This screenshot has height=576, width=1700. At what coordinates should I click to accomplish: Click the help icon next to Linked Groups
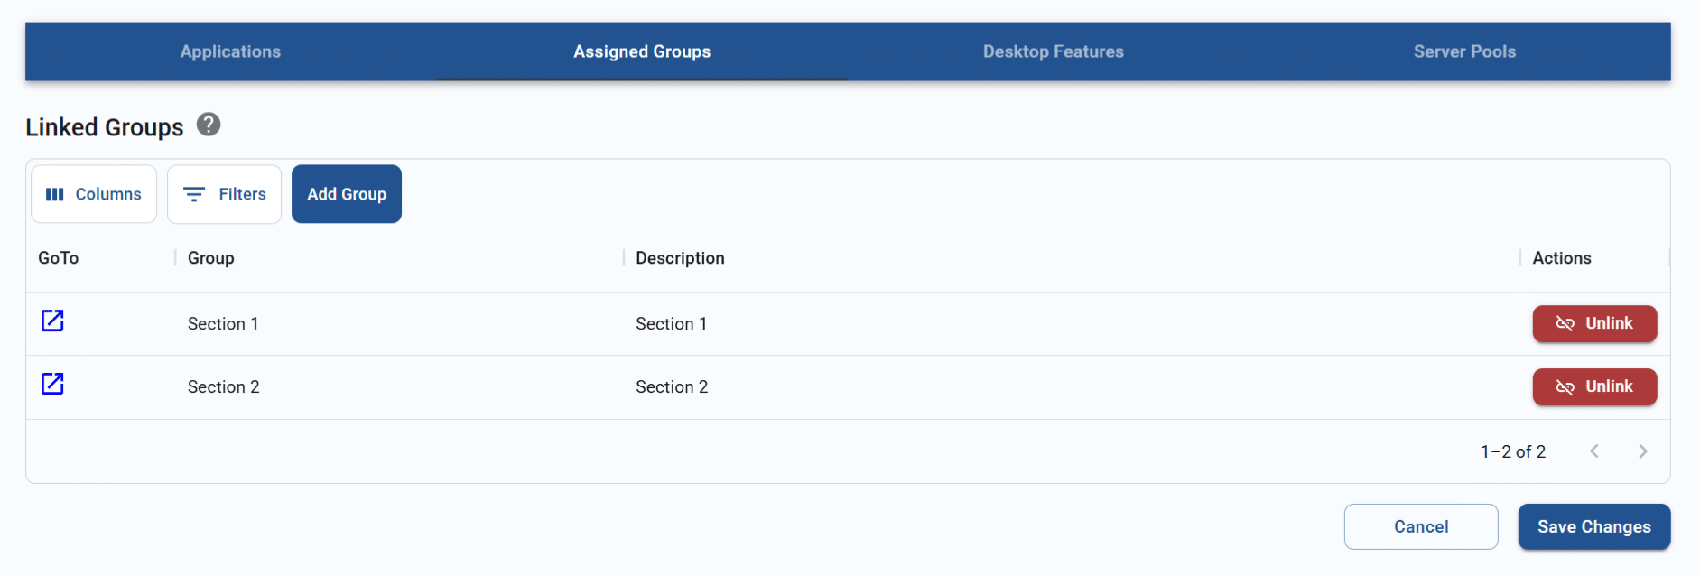pos(208,125)
